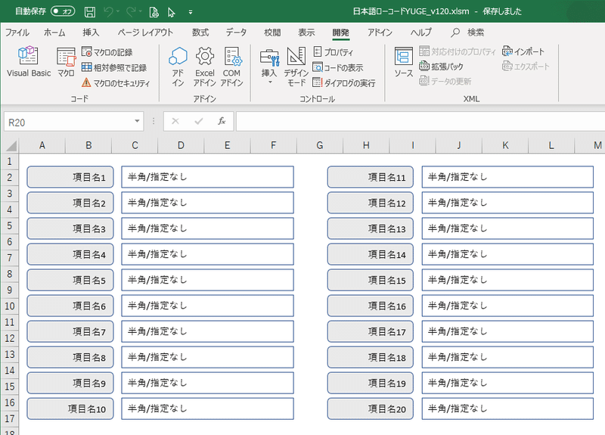Click the save floppy-disk icon
This screenshot has height=435, width=605.
pos(90,12)
